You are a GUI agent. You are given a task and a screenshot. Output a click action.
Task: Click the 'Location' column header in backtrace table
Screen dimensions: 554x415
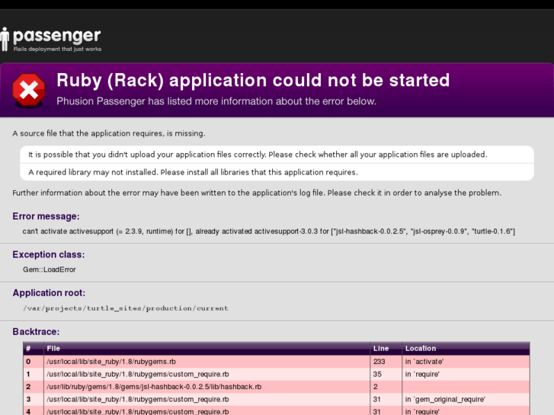point(421,348)
